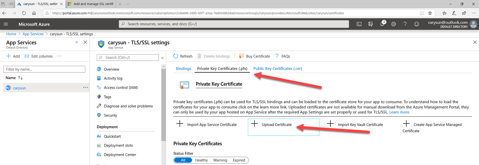Open FAQs from the toolbar

(x=282, y=56)
